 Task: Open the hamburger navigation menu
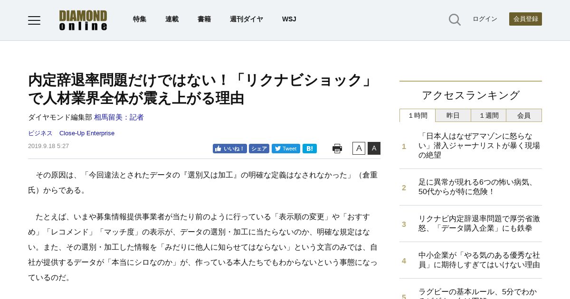(34, 20)
